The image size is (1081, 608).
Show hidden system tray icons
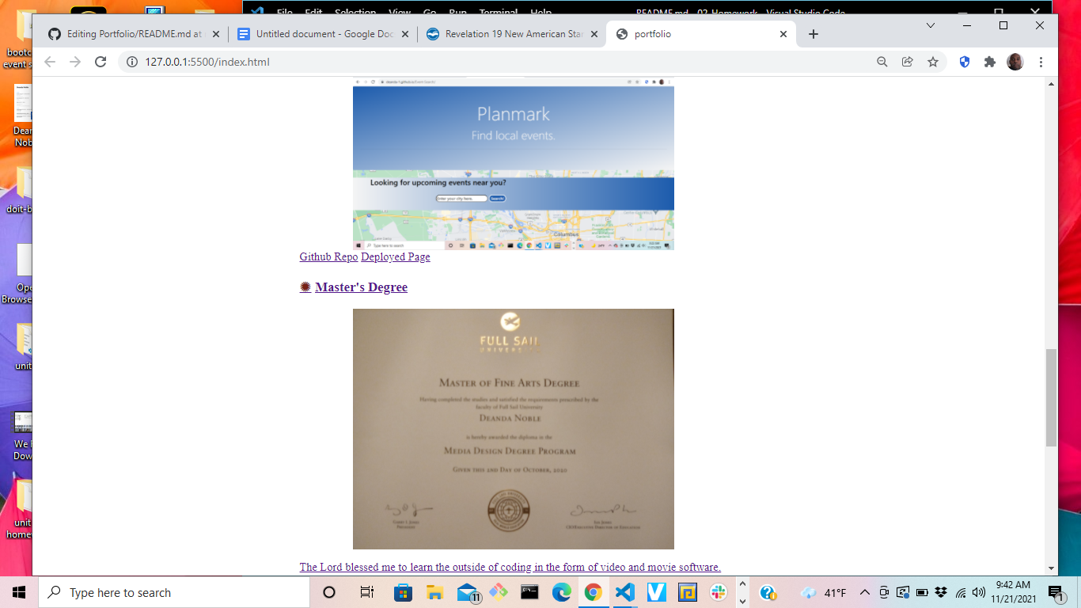(864, 592)
